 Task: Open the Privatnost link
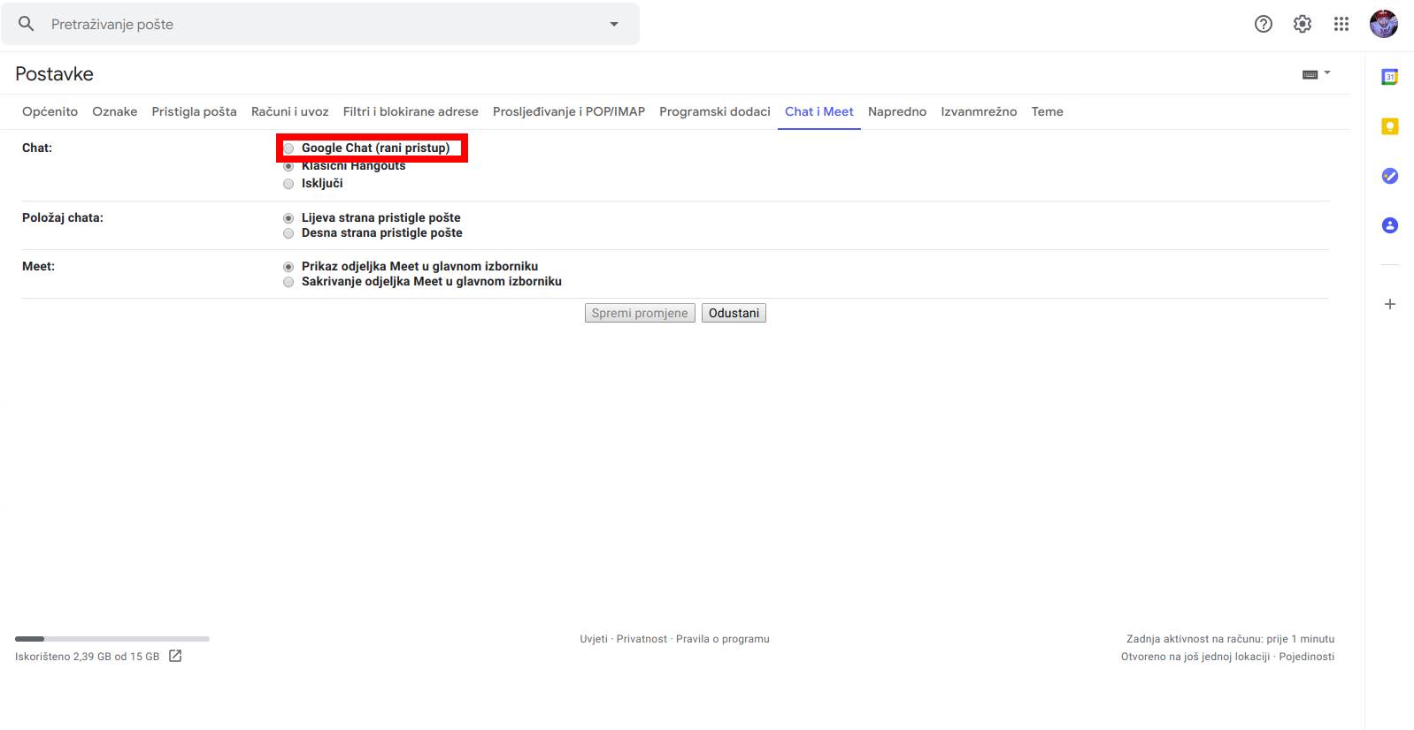point(642,639)
